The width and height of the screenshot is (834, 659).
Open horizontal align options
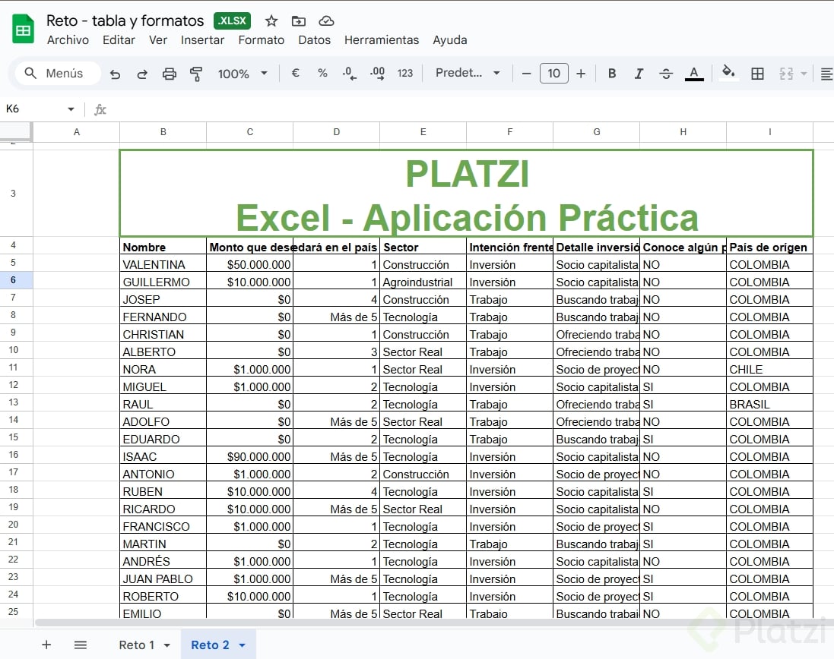[x=826, y=74]
